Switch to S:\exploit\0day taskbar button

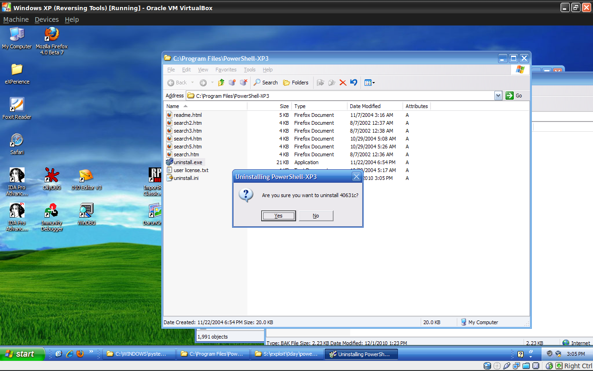point(287,354)
